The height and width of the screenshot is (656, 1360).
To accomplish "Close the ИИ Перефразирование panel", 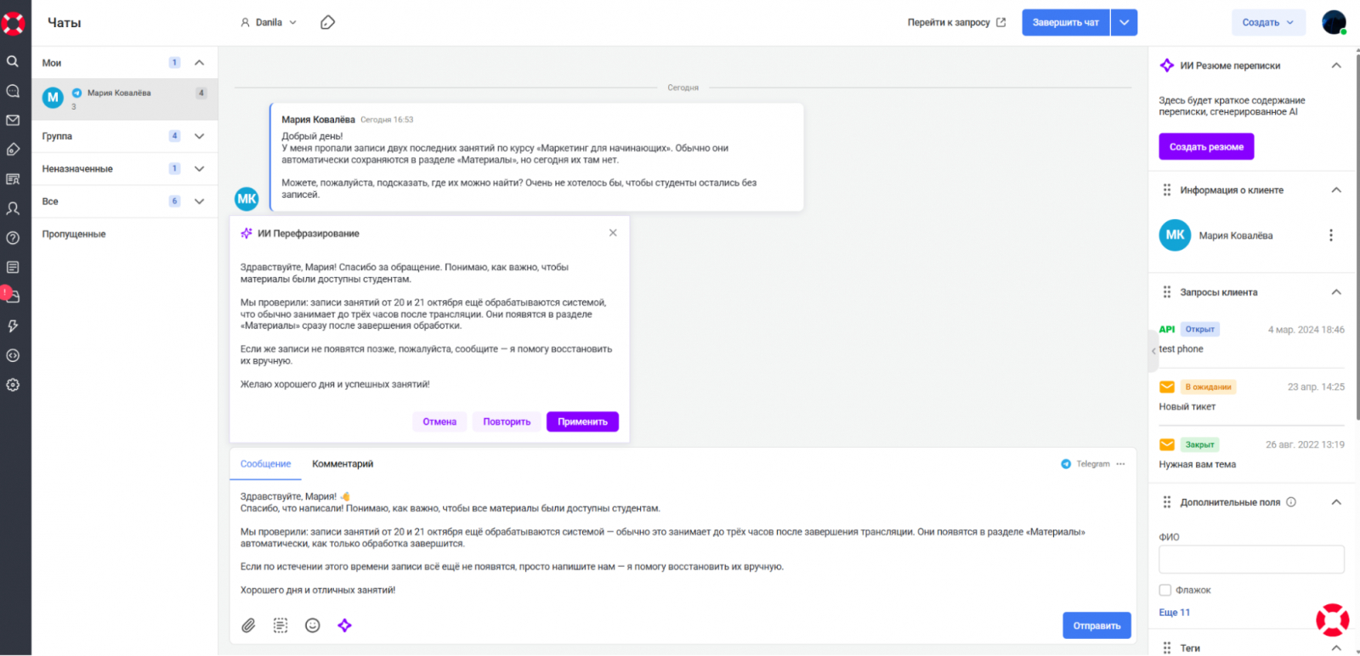I will (x=613, y=233).
